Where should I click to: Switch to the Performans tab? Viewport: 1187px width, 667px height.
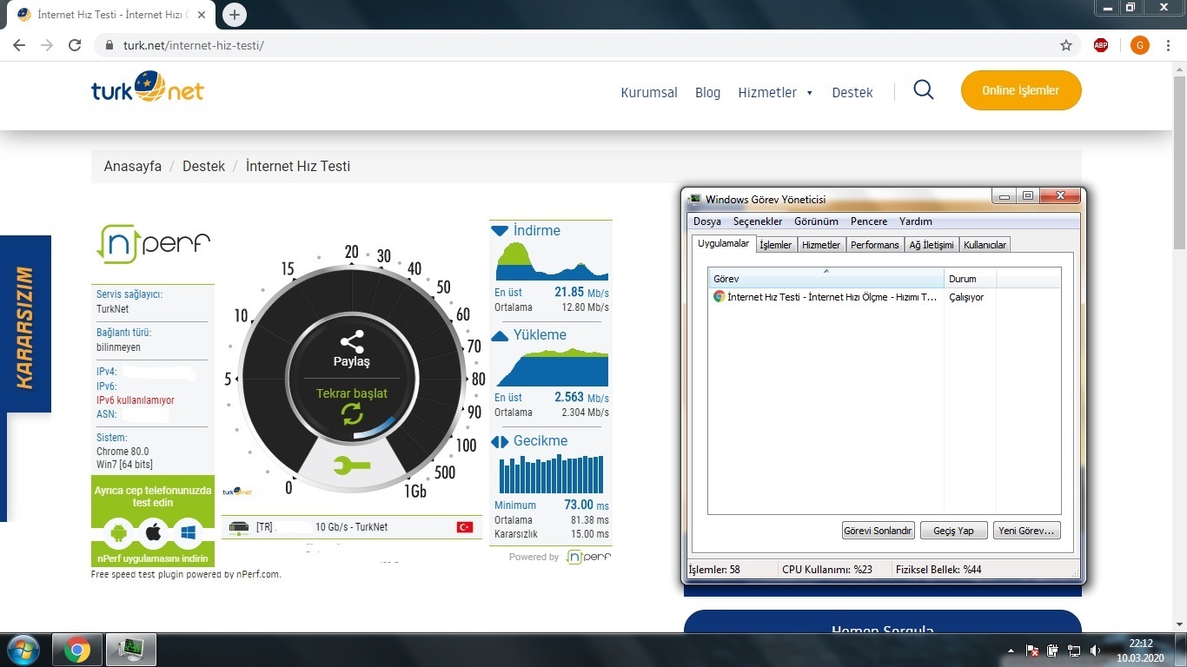click(x=875, y=245)
